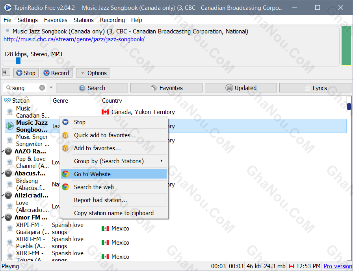Collapse the Abacus.f... station group
Viewport: 353px width, 271px height.
coord(3,173)
